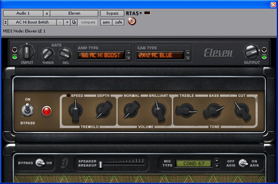Click the Speaker Breakup slider handle
The image size is (278, 184).
click(x=101, y=165)
